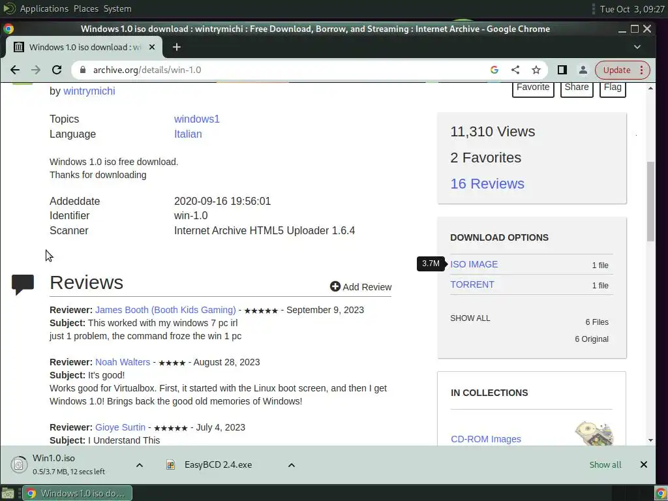Click the EasyBCD 2.4.exe download item
The image size is (668, 501).
(209, 464)
